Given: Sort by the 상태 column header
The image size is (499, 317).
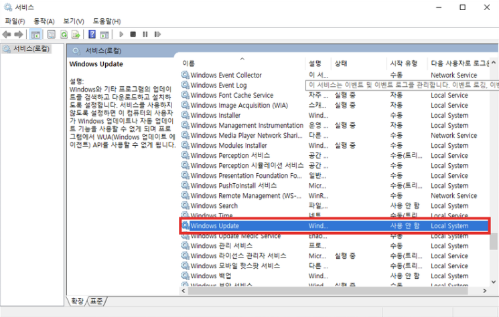Looking at the screenshot, I should (358, 64).
